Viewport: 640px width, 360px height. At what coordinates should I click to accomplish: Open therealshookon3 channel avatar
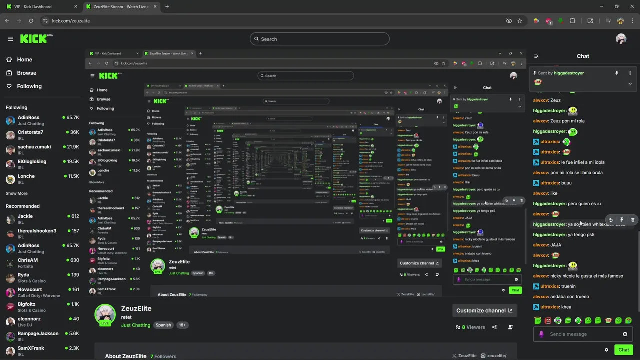tap(10, 233)
